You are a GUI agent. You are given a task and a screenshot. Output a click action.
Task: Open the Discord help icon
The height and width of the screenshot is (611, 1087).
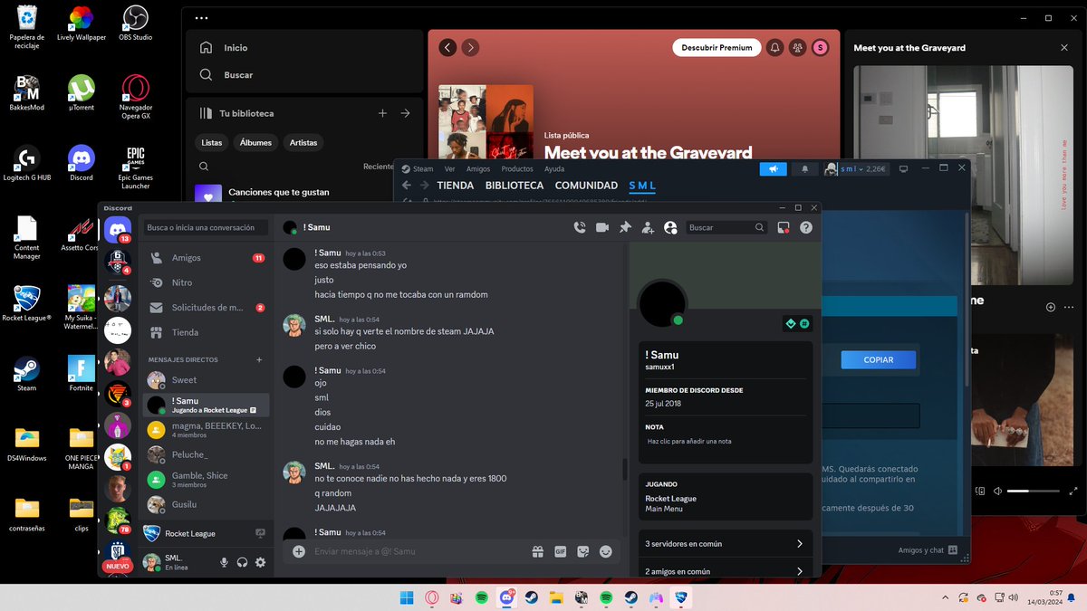coord(806,228)
